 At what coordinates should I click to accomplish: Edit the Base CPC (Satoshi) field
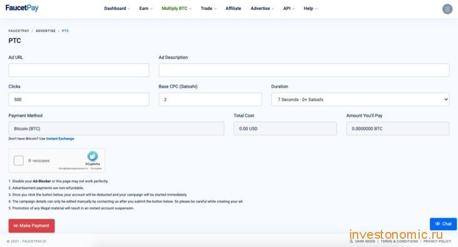(x=210, y=100)
